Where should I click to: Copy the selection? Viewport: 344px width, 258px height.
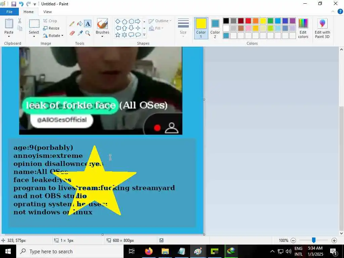click(x=19, y=28)
